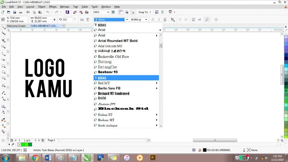Viewport: 288px width, 162px height.
Task: Click the Import icon in toolbar
Action: [75, 12]
